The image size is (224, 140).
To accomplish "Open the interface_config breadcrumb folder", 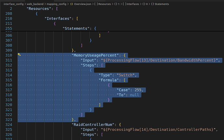I will (13, 4).
